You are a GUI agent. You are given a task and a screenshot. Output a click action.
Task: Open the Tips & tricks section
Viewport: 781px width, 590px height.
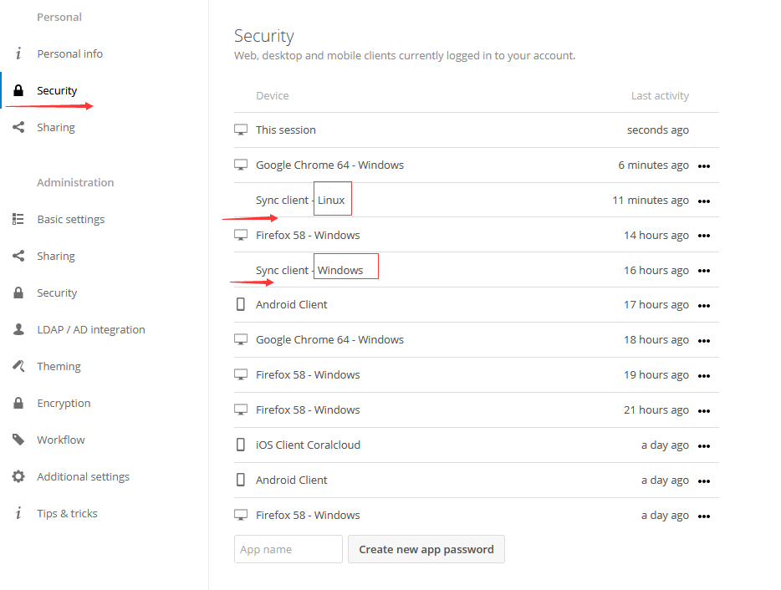coord(67,513)
